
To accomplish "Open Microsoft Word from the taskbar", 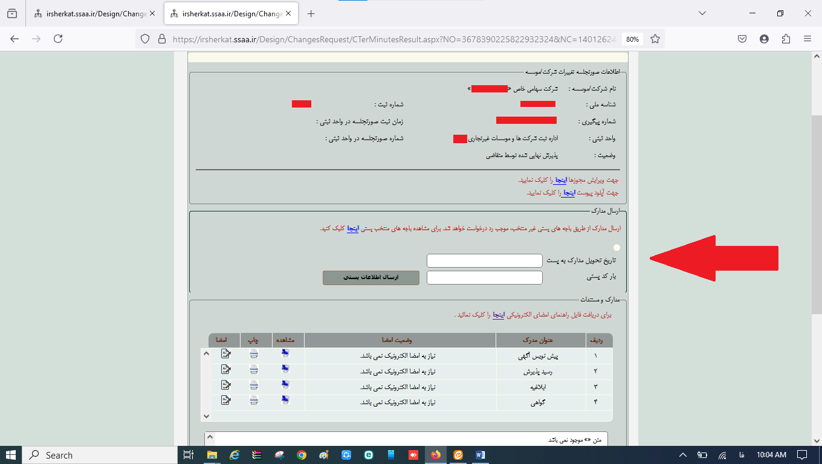I will [x=481, y=455].
